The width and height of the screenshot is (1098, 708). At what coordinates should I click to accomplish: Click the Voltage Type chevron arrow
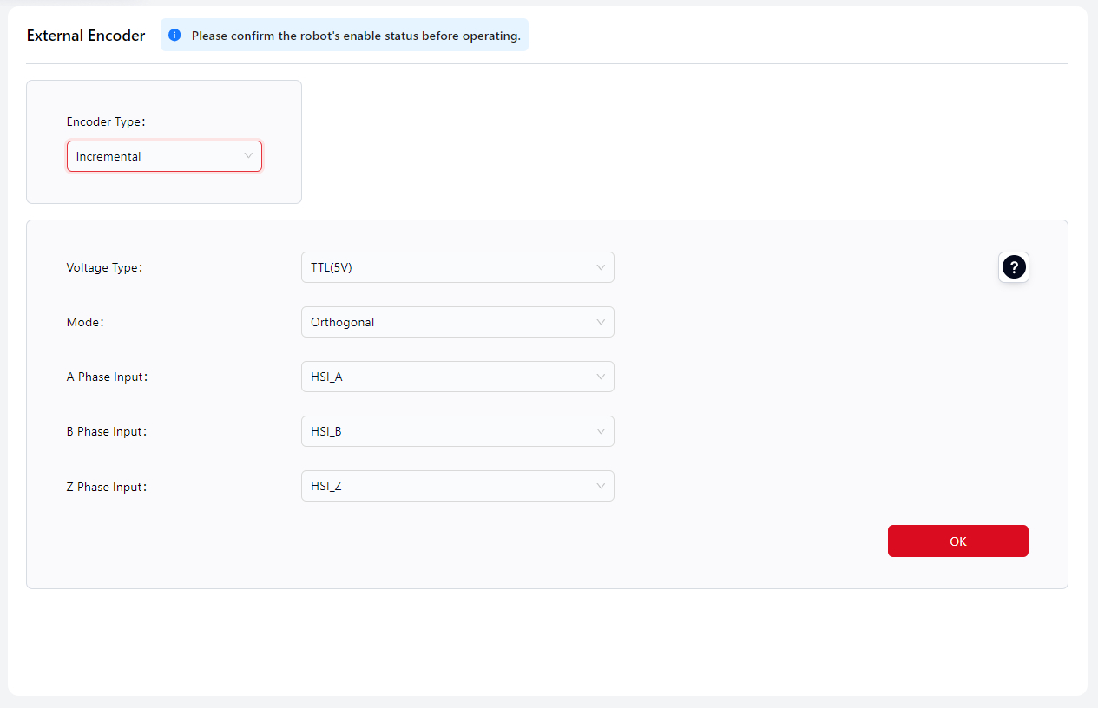(x=601, y=267)
